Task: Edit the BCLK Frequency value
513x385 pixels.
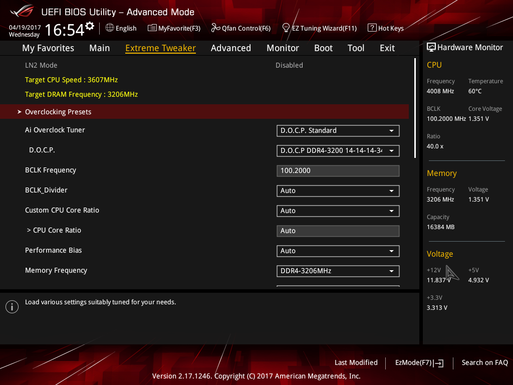Action: pyautogui.click(x=338, y=170)
